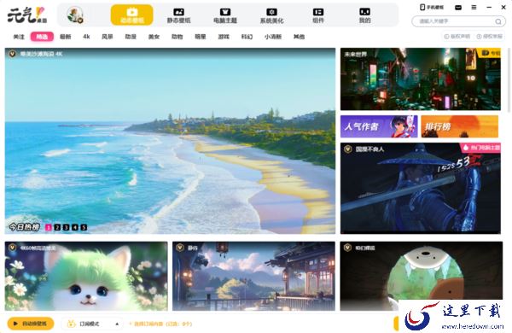Screen dimensions: 512x333
Task: Open the 侵权举报 infringement report link
Action: (x=490, y=36)
